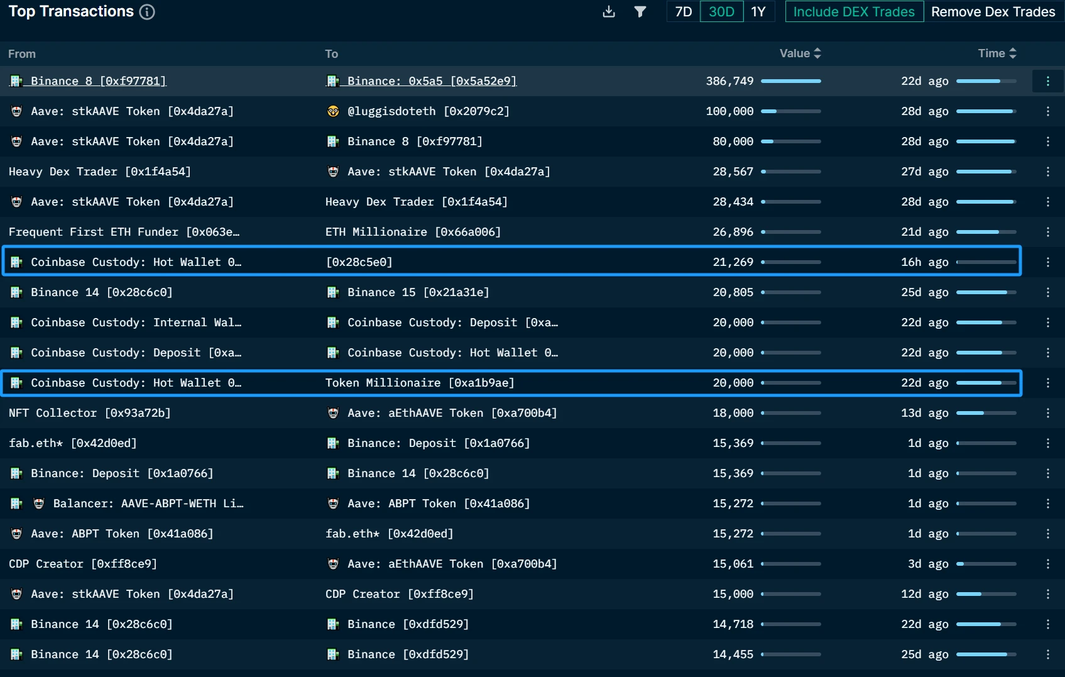Switch to the 7D time range

(x=684, y=12)
